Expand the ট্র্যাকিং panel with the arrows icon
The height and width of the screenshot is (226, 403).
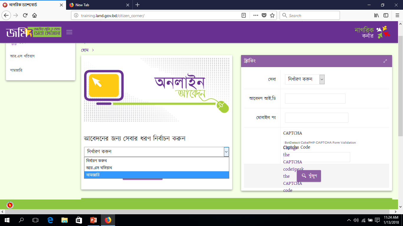[x=385, y=61]
